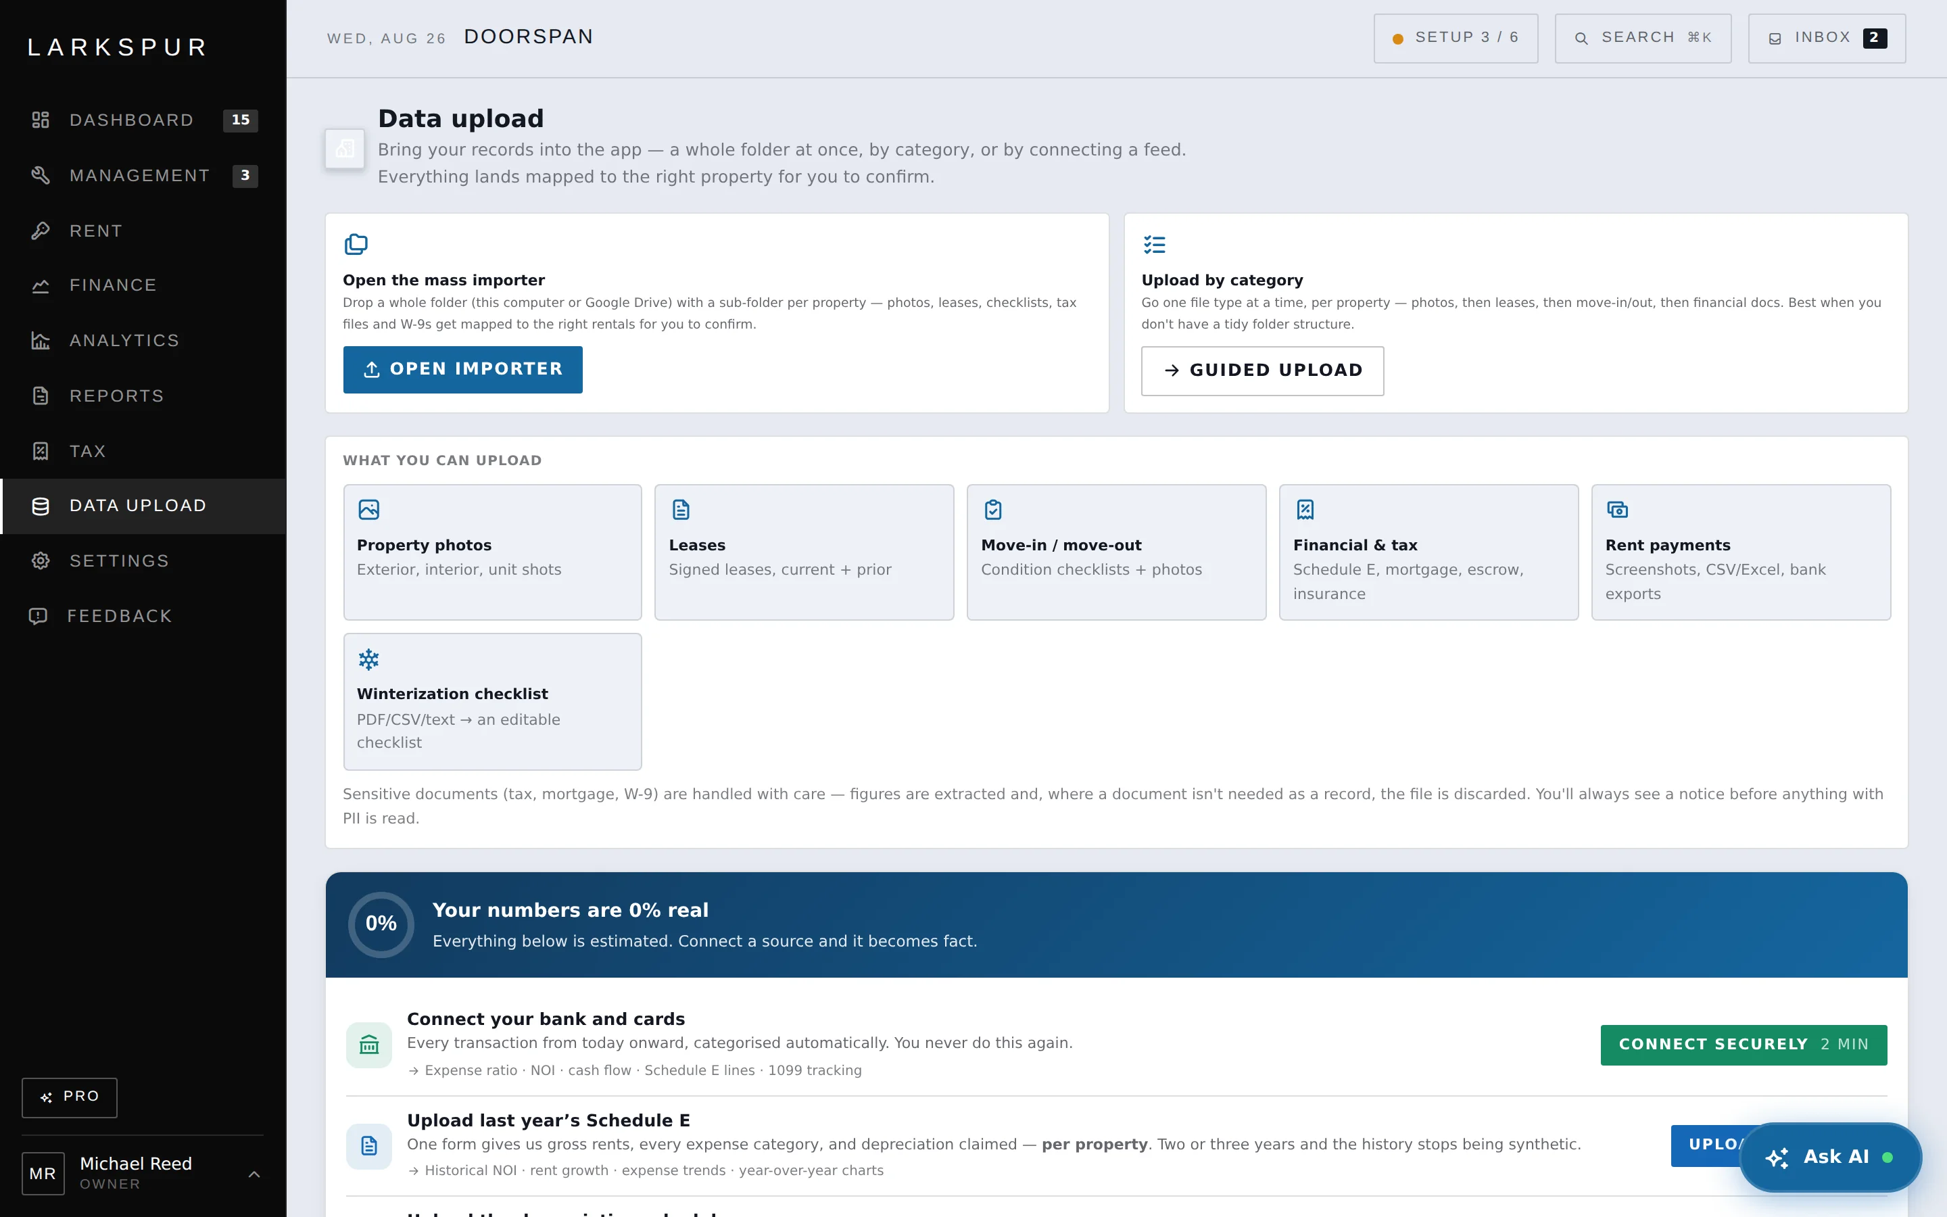Click the Inbox 2 count badge
This screenshot has width=1947, height=1217.
pyautogui.click(x=1875, y=38)
